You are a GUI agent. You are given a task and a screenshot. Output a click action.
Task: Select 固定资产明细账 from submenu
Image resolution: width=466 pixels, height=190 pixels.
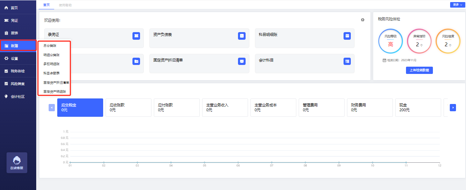(54, 92)
